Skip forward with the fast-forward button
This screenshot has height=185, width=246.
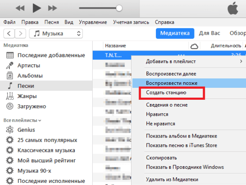click(x=52, y=8)
